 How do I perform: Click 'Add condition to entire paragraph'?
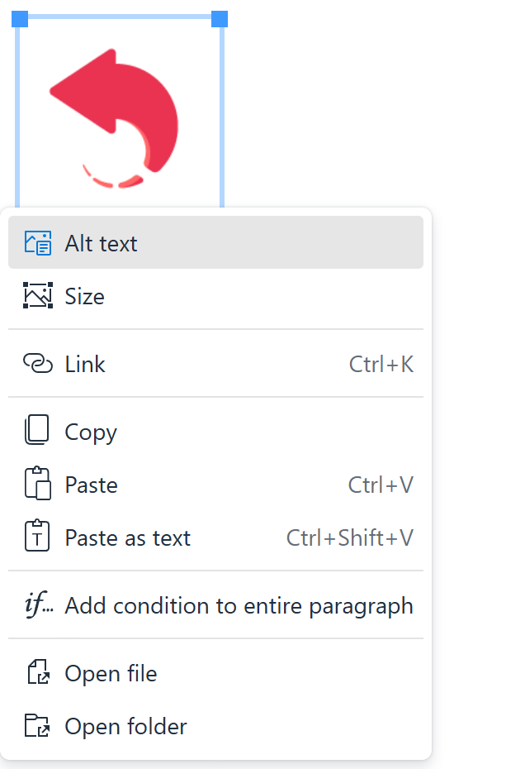(239, 605)
